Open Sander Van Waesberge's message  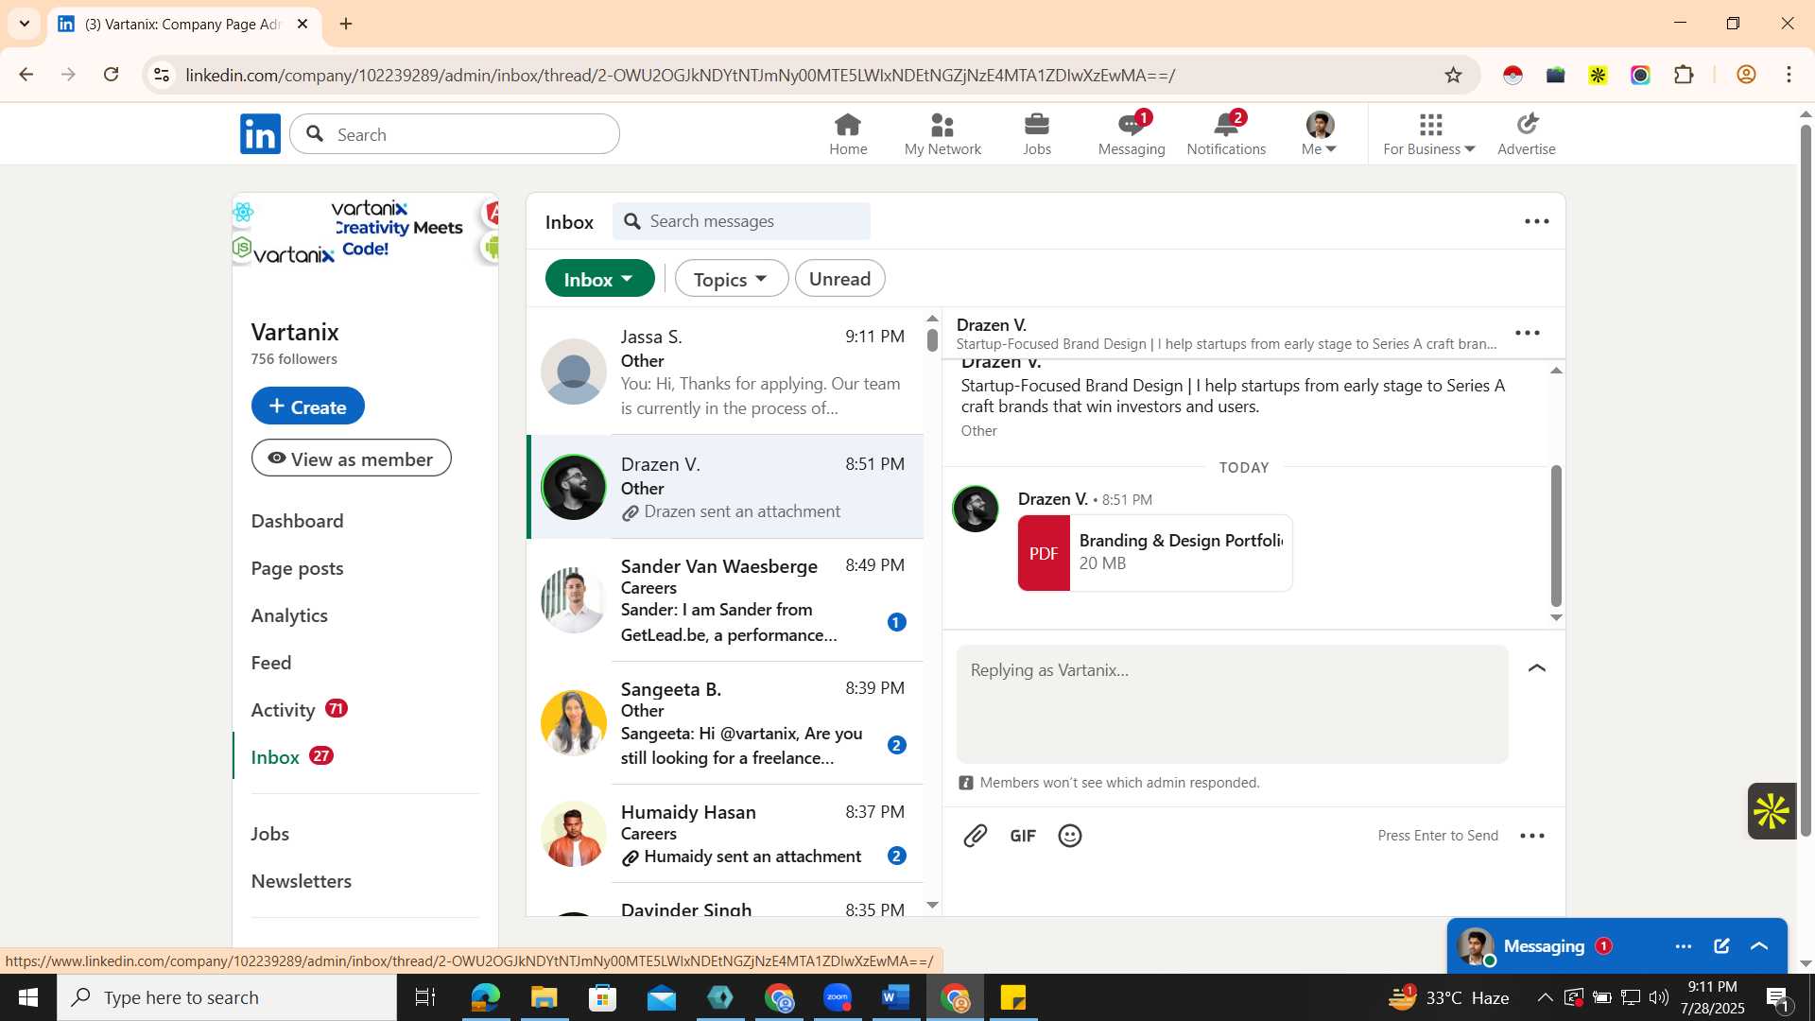point(725,600)
